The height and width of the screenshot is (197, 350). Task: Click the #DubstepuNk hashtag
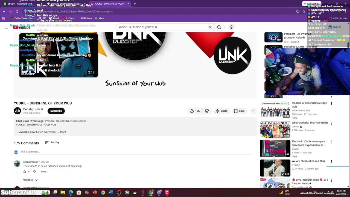(78, 121)
